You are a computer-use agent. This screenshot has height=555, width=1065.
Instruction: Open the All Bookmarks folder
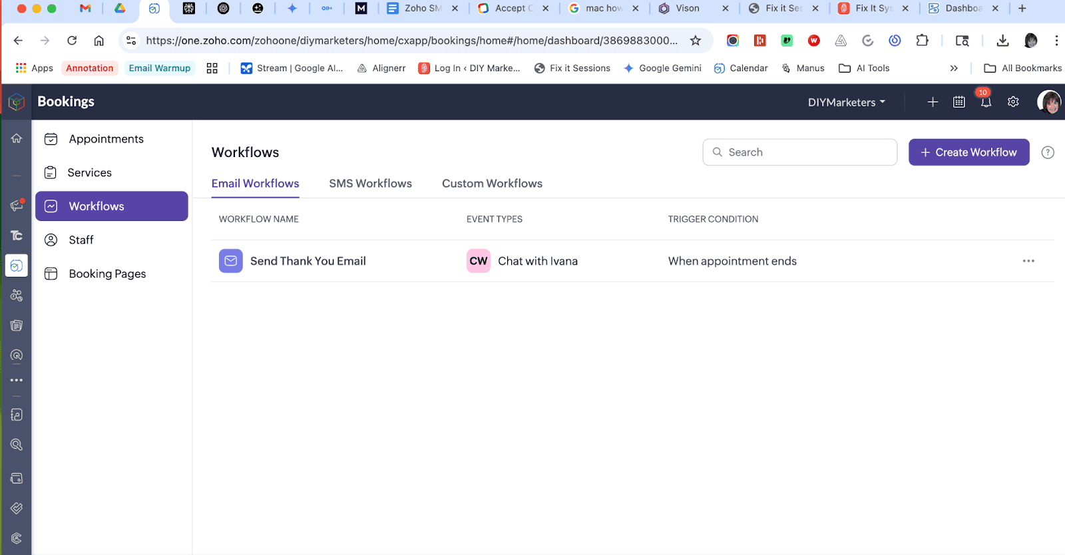(1023, 68)
